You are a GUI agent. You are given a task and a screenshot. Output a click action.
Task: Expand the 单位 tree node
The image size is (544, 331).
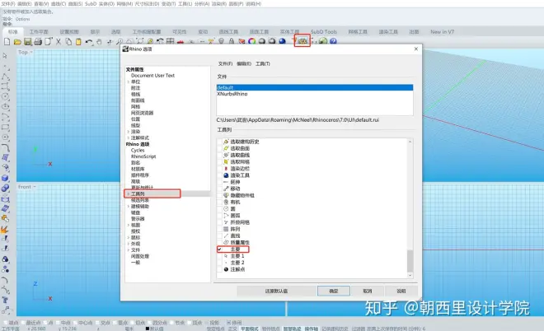[129, 82]
